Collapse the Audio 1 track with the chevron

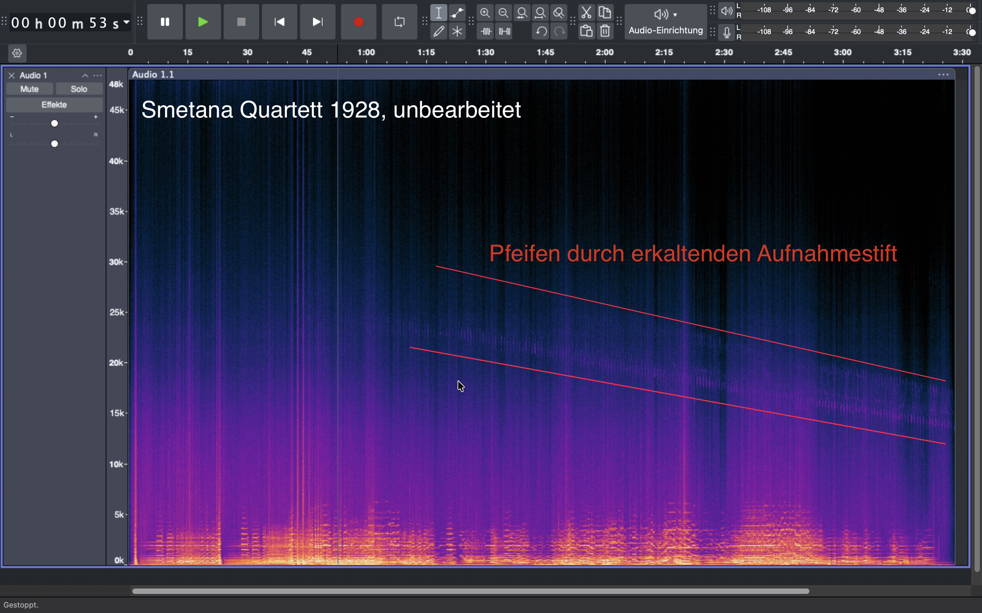tap(85, 76)
